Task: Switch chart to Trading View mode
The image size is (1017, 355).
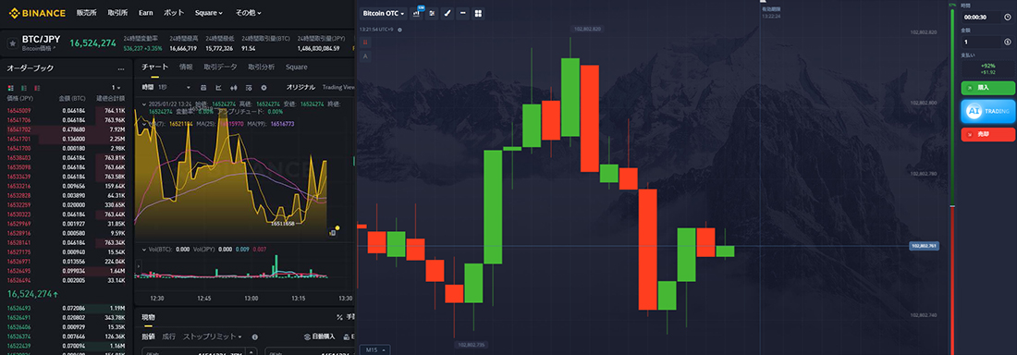Action: point(338,87)
